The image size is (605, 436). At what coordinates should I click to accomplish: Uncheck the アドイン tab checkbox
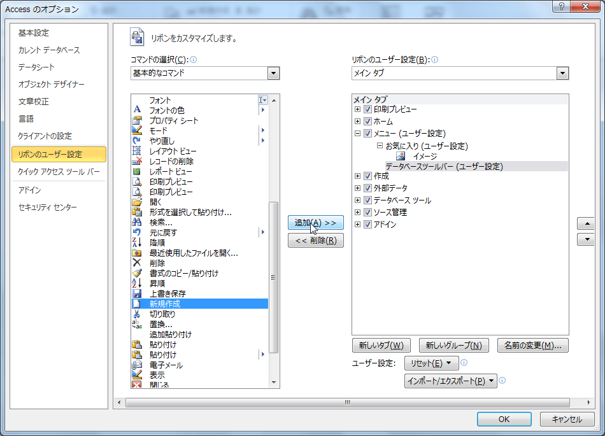click(367, 224)
